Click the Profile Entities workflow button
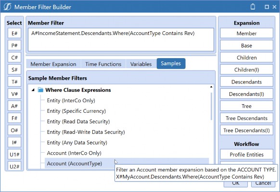The height and width of the screenshot is (192, 280). point(246,154)
